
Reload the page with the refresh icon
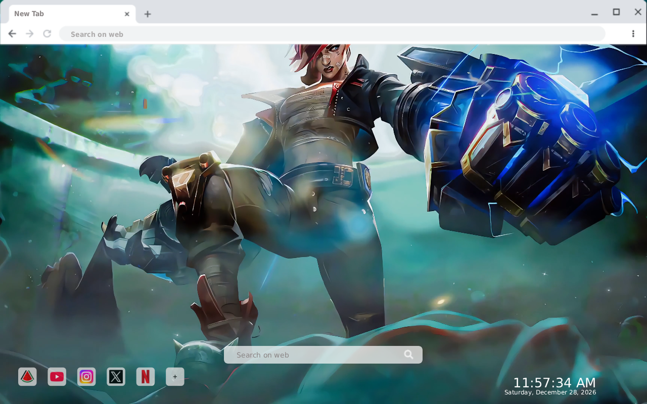tap(47, 34)
